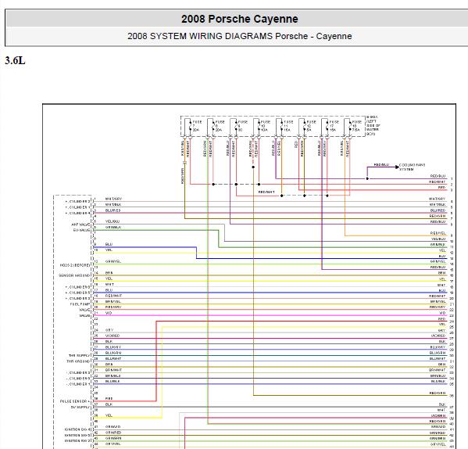Click the junction dot before Cooling Fans branch
The width and height of the screenshot is (468, 449).
pos(367,178)
